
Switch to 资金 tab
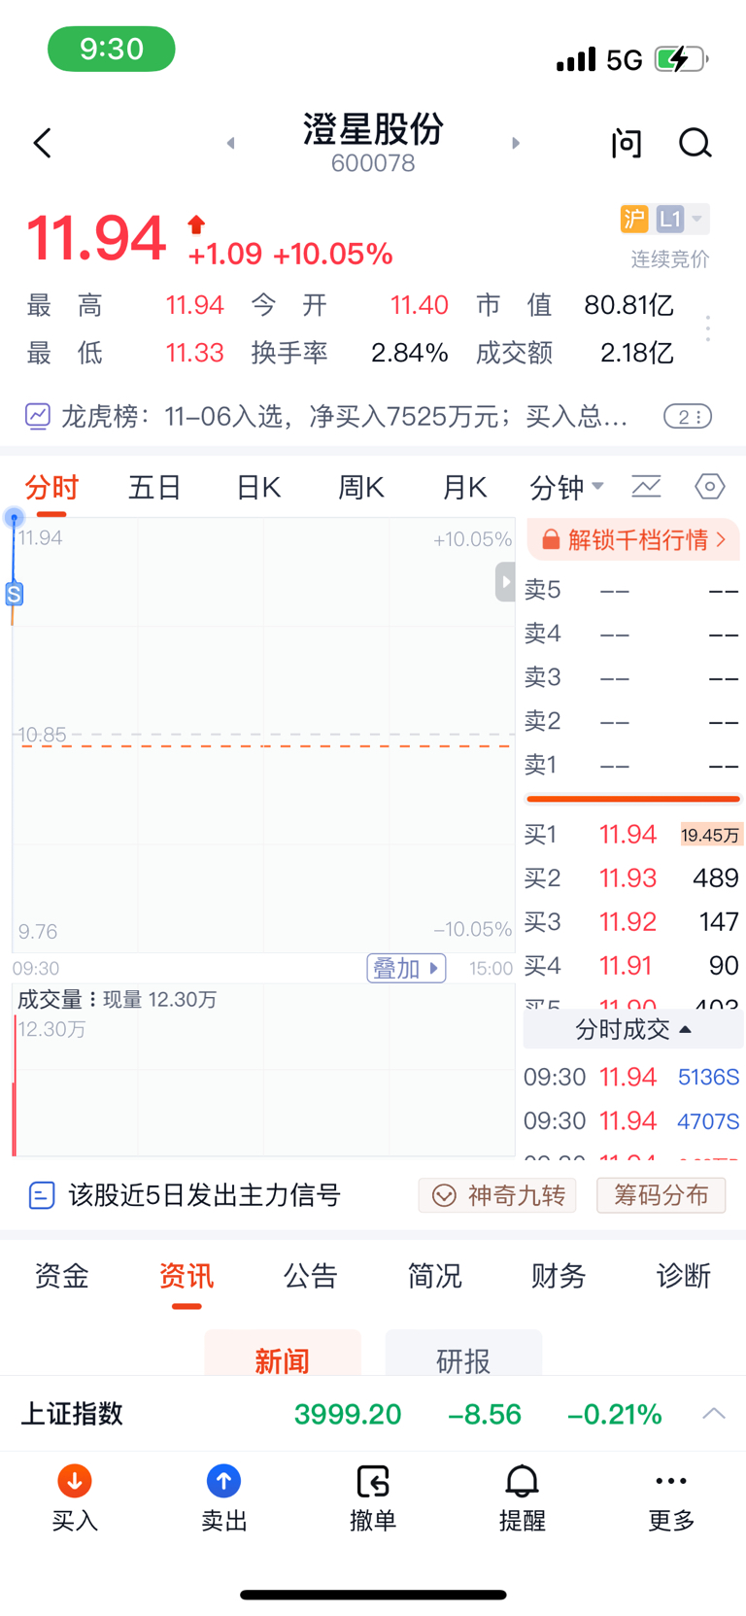(x=62, y=1276)
